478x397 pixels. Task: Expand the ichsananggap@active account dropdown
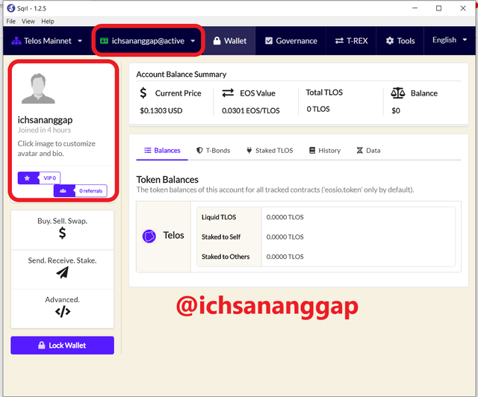tap(148, 41)
